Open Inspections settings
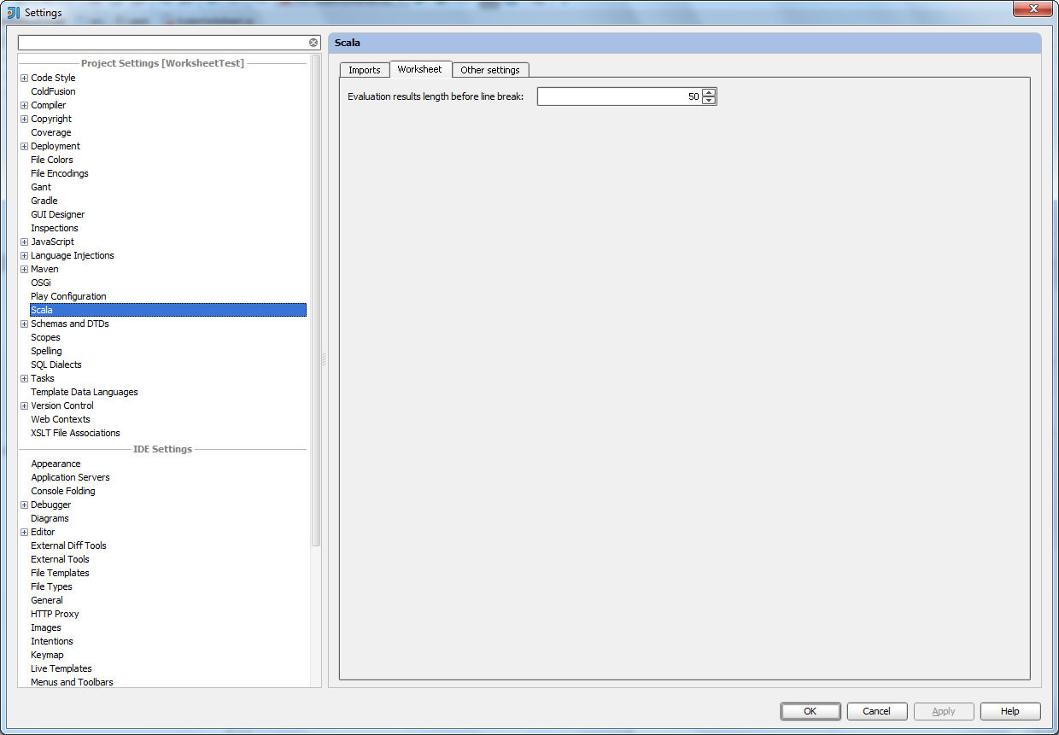The image size is (1059, 735). [55, 228]
